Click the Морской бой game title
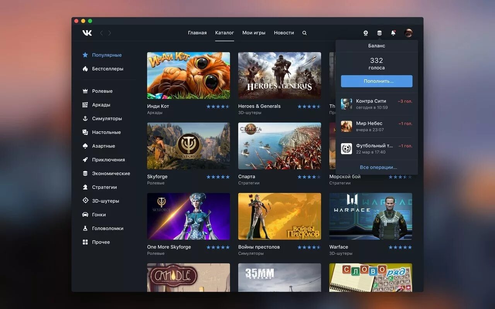 [x=345, y=177]
